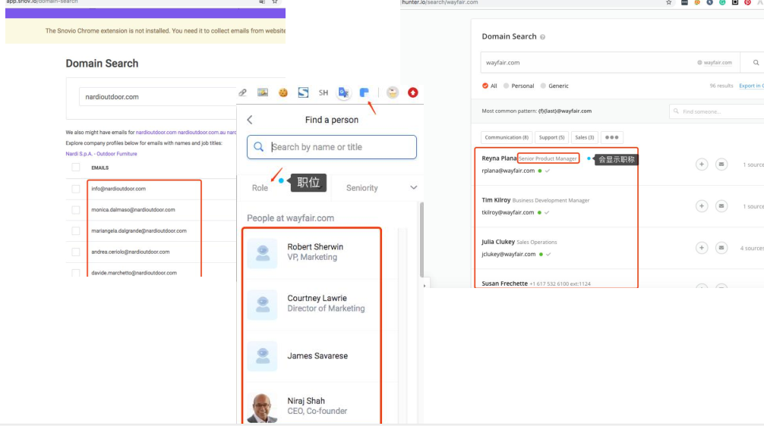Screen dimensions: 764x426
Task: Go back using the Find a person arrow
Action: tap(250, 120)
